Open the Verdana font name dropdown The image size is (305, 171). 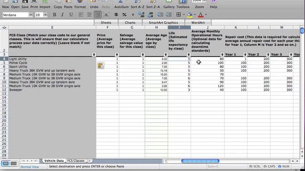point(30,15)
